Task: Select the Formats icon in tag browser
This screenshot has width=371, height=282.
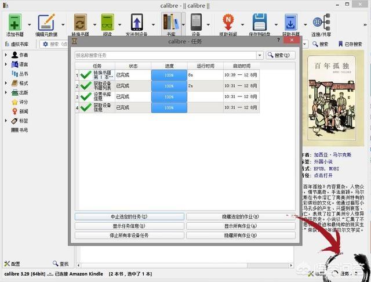Action: coord(14,83)
